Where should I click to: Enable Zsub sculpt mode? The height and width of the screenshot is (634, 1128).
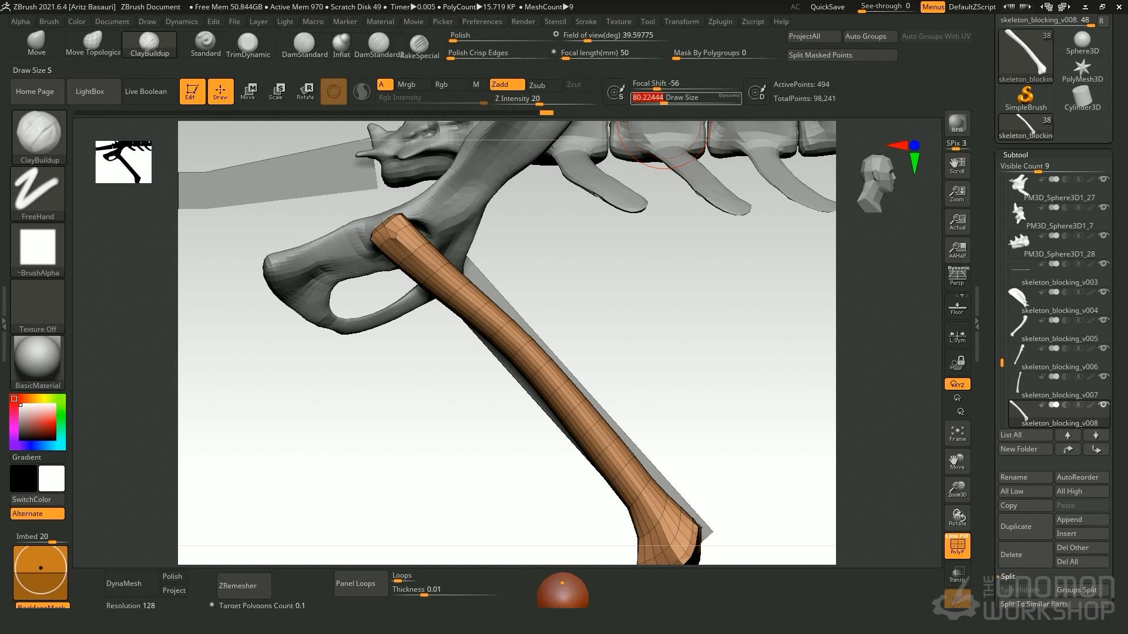(537, 85)
